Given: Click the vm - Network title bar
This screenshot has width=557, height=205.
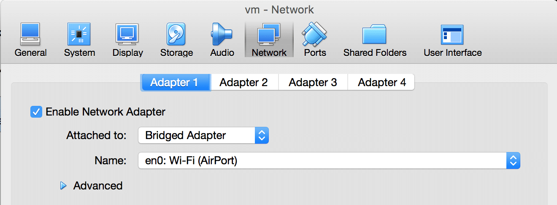Looking at the screenshot, I should pyautogui.click(x=279, y=9).
